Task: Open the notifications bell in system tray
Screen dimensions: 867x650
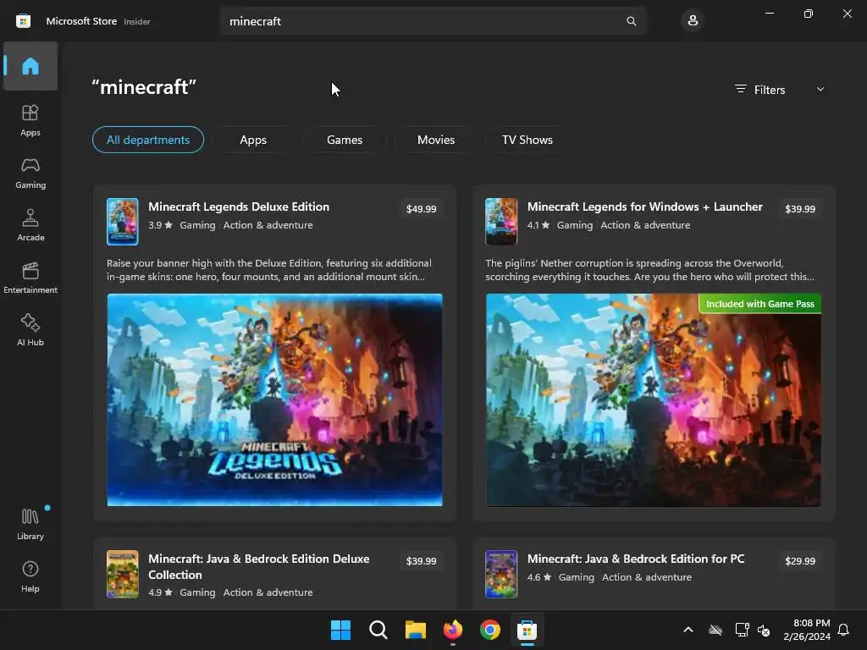Action: click(x=843, y=630)
